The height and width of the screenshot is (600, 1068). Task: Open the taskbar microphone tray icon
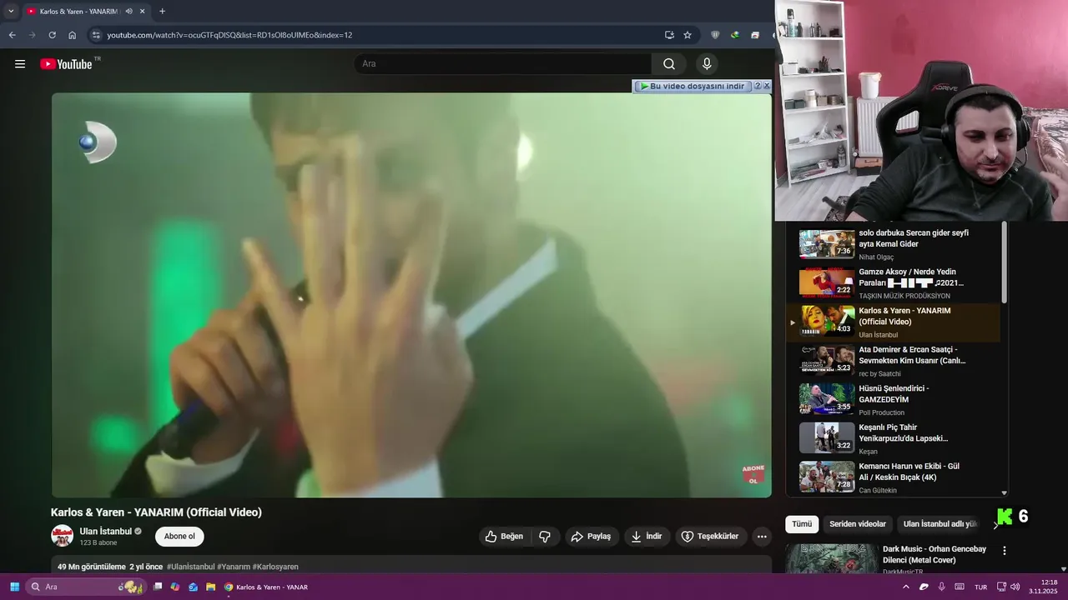942,587
